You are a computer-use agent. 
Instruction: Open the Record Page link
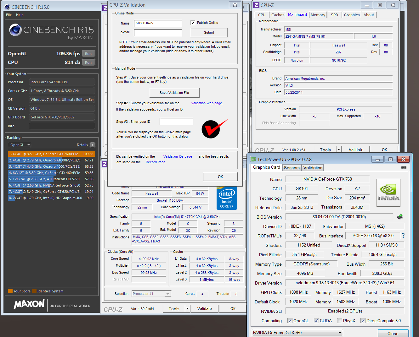pyautogui.click(x=156, y=162)
